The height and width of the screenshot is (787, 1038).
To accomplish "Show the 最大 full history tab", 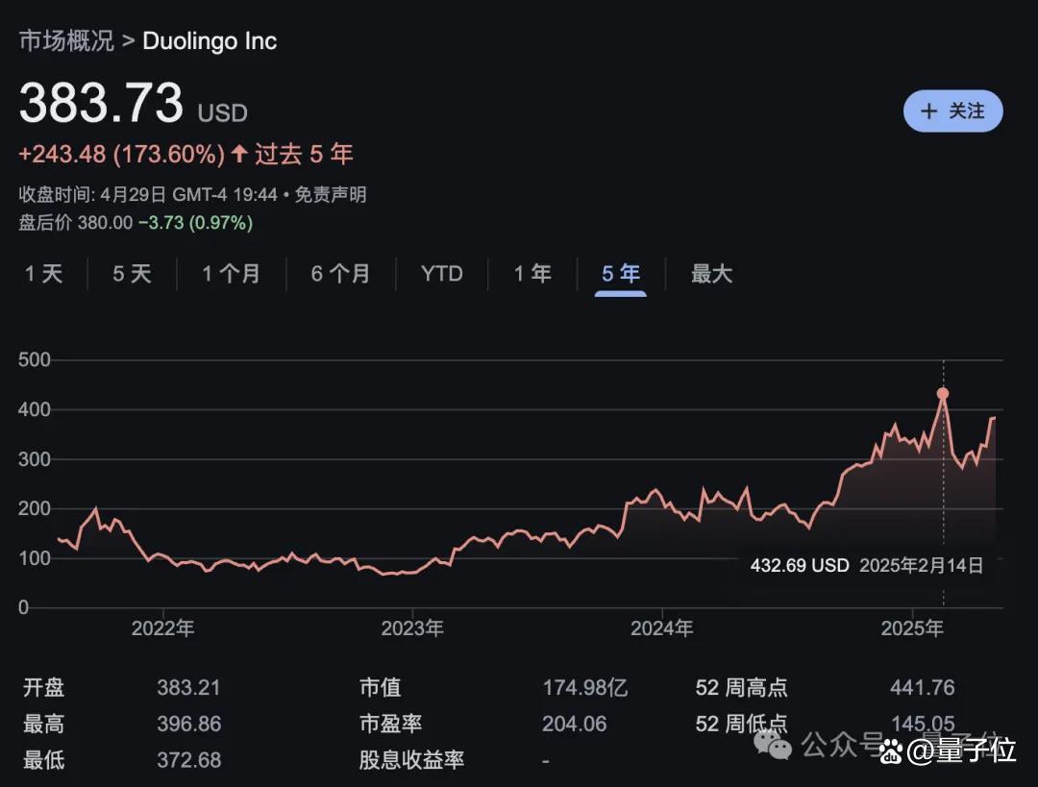I will coord(711,273).
